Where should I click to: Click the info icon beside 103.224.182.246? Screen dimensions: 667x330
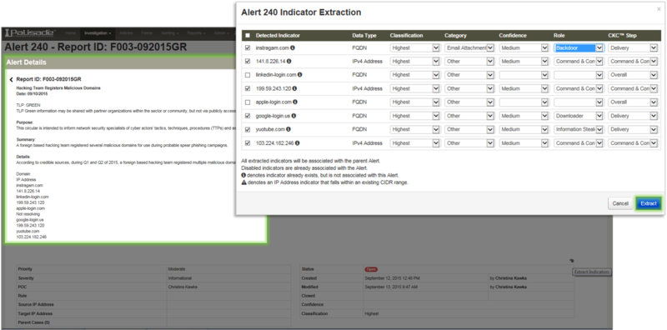click(x=297, y=142)
